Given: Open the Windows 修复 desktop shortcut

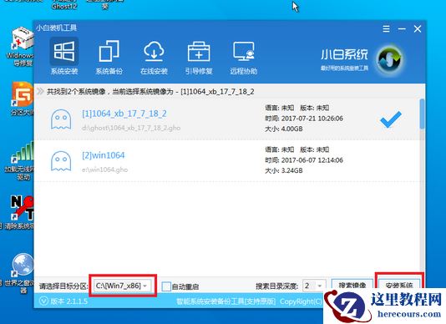Looking at the screenshot, I should pos(22,47).
